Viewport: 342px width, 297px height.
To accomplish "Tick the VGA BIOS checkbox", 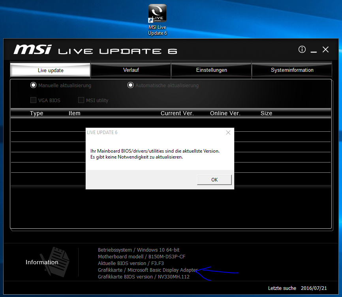I will tap(34, 100).
